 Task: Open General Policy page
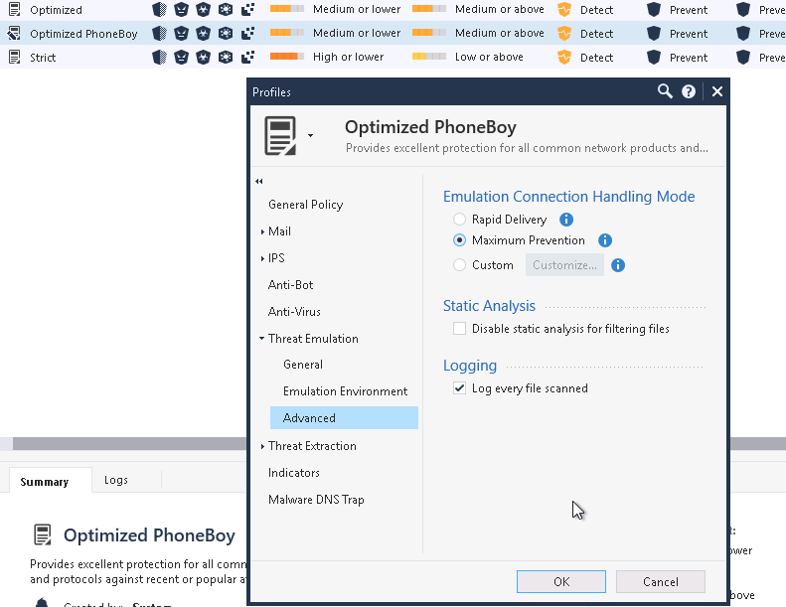305,205
